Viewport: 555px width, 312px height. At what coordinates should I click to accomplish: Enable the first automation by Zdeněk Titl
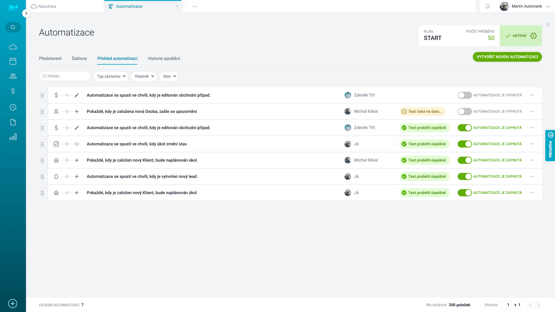(x=464, y=95)
